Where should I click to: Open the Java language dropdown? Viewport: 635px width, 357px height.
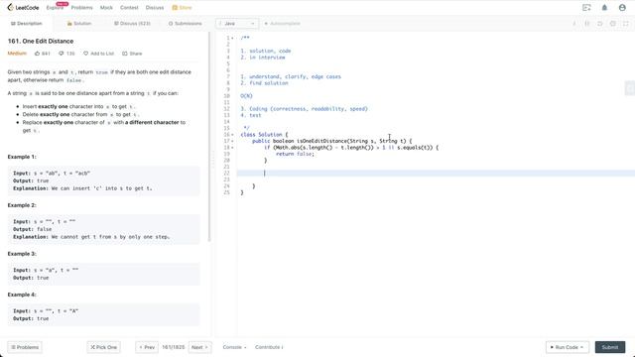pyautogui.click(x=237, y=24)
